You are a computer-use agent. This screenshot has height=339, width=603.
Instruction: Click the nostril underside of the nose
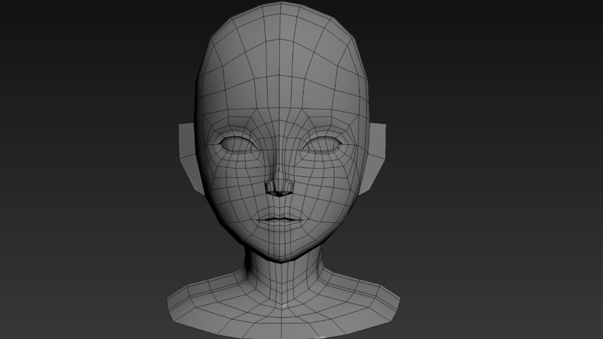279,193
